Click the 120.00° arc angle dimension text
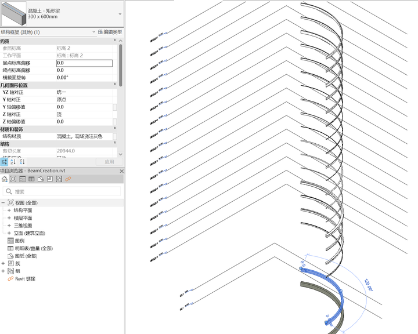This screenshot has width=418, height=334. tap(368, 285)
